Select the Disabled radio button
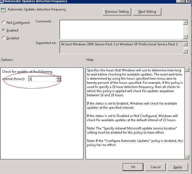 pos(4,38)
